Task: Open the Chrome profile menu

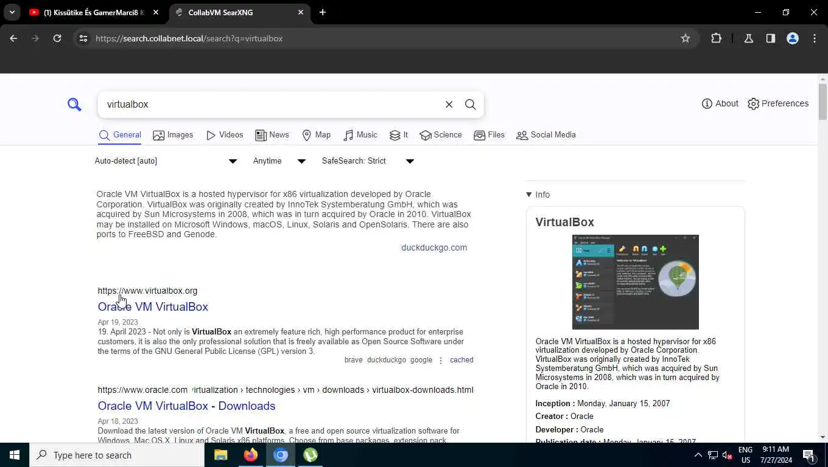Action: [793, 38]
